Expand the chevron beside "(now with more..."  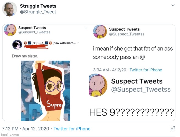[x=78, y=43]
